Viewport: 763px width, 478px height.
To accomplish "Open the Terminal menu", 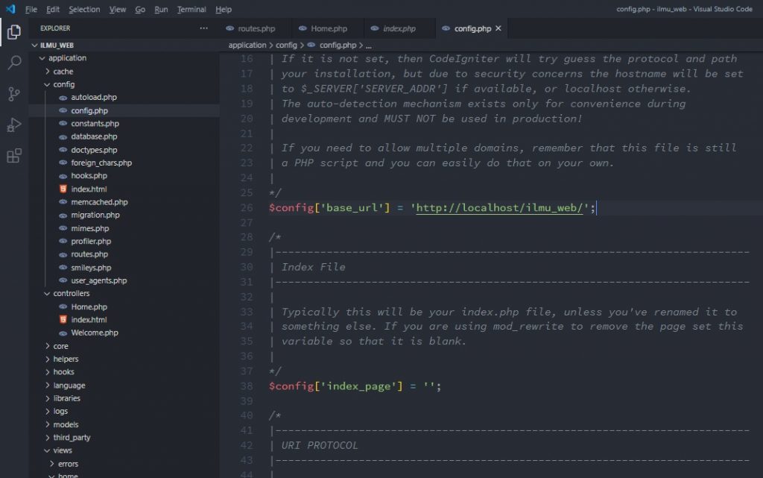I will click(x=191, y=10).
